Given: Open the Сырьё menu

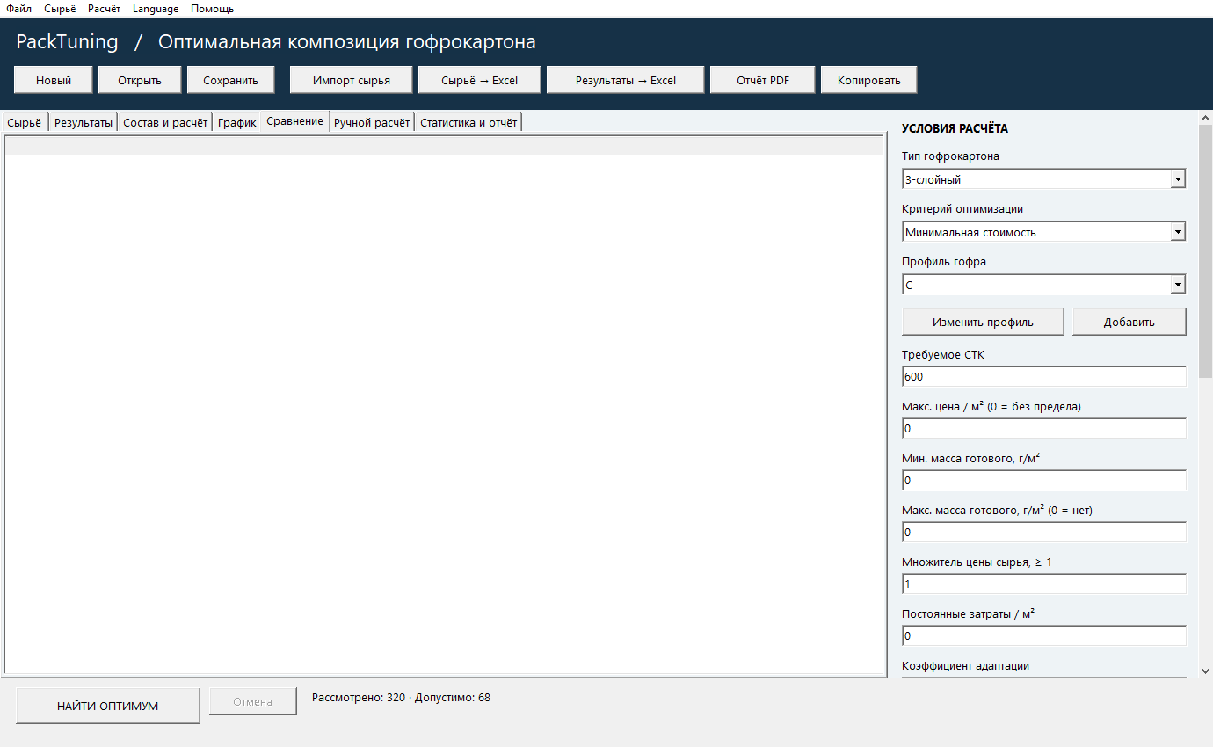Looking at the screenshot, I should [x=60, y=9].
